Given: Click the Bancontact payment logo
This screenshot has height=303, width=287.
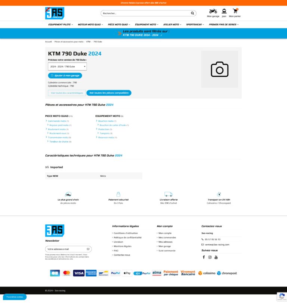Looking at the screenshot, I should pos(104,273).
